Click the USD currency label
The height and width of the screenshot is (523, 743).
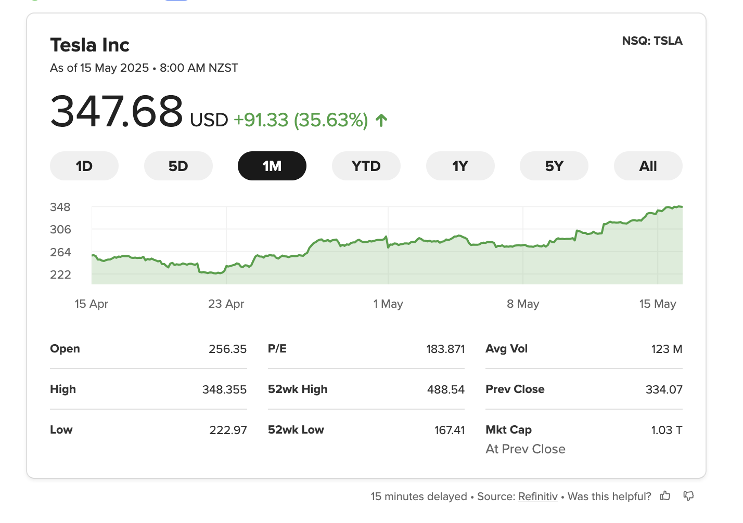pos(209,120)
